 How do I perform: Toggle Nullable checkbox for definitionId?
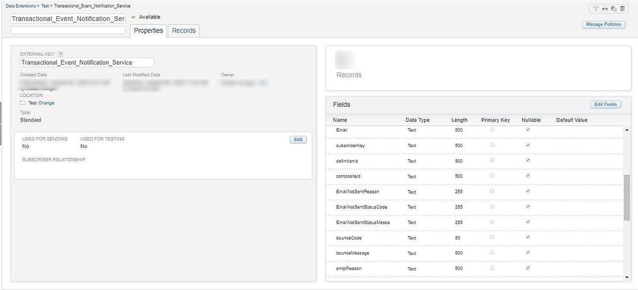(x=528, y=160)
